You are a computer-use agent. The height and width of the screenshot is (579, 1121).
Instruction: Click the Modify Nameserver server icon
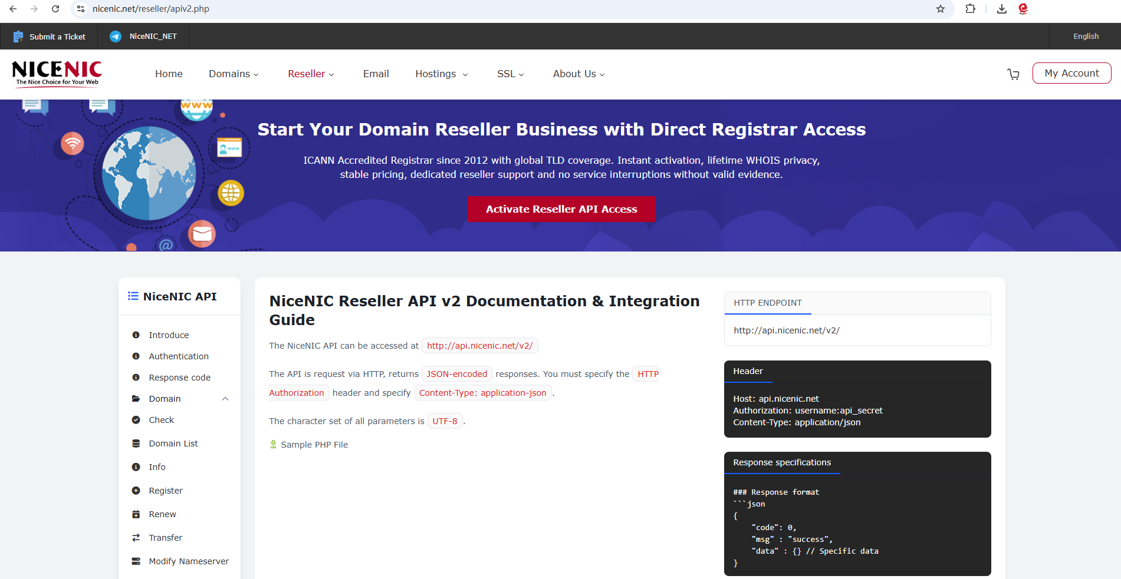pos(136,561)
